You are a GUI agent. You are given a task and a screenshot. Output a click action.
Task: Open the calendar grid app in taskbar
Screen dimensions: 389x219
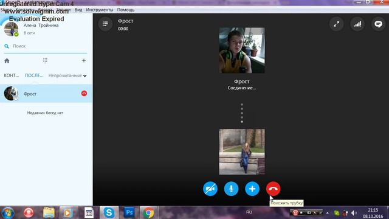tap(89, 213)
